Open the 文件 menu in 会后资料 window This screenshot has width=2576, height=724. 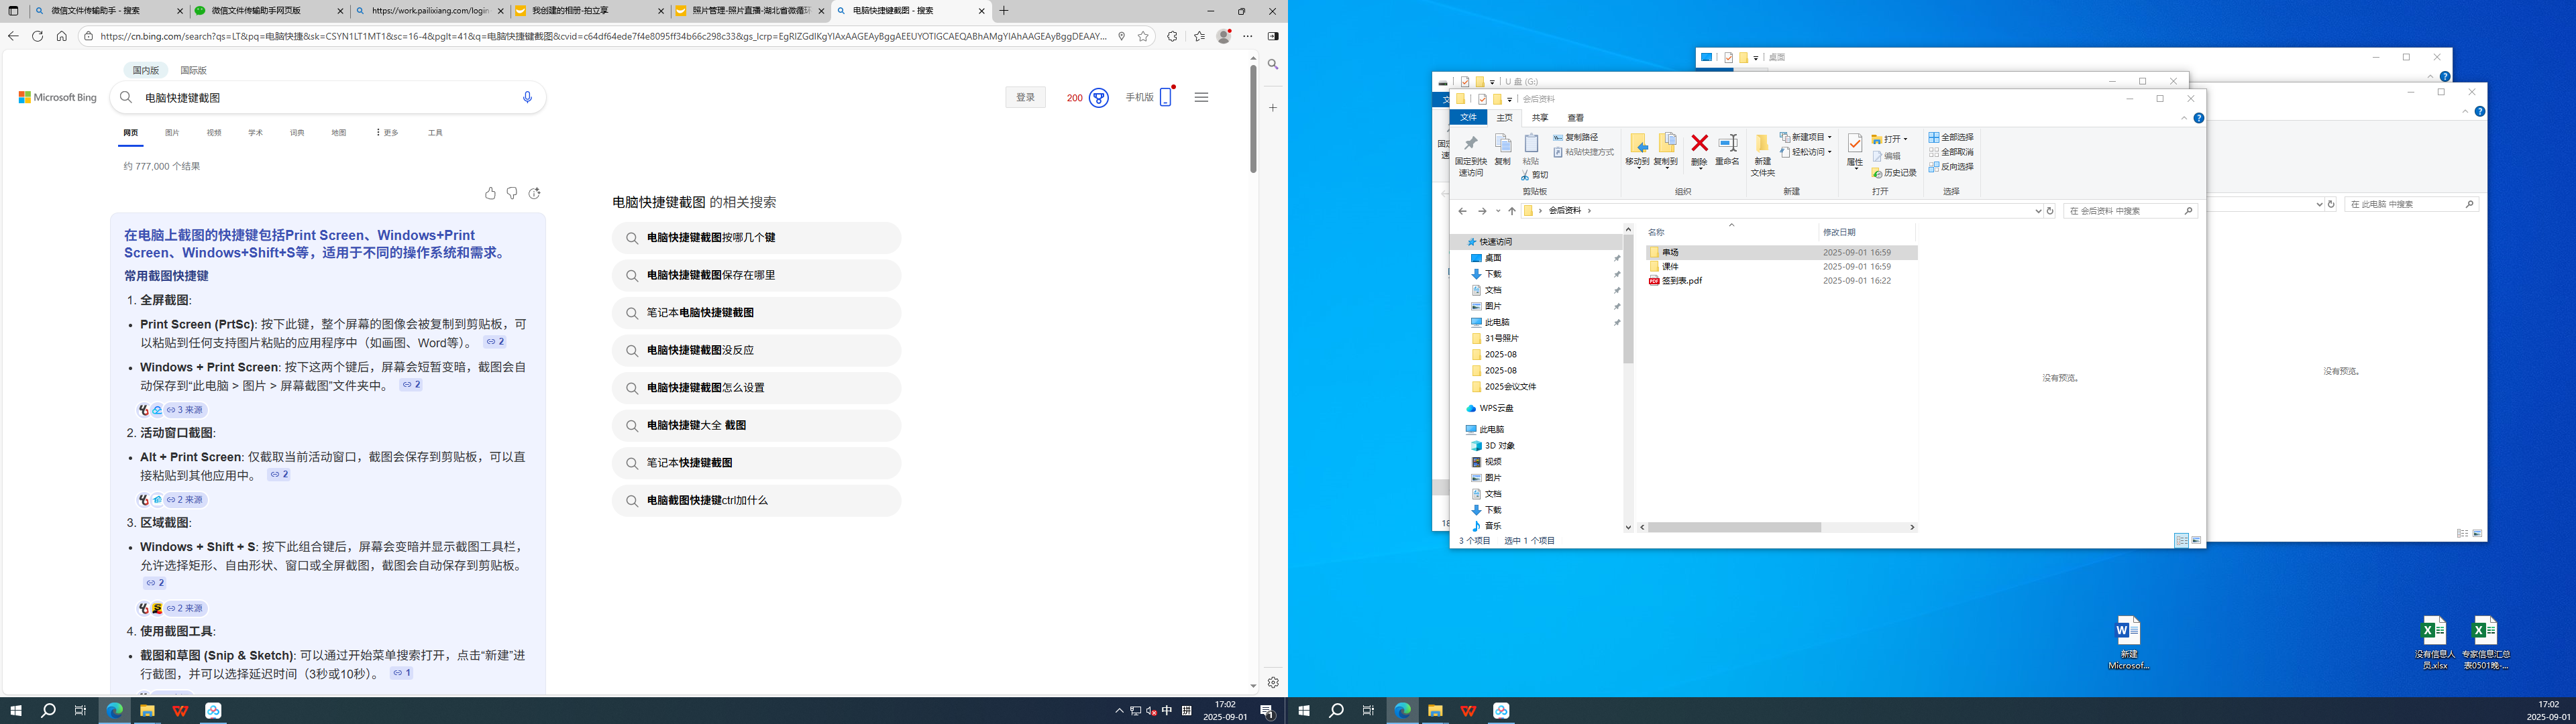(1468, 118)
